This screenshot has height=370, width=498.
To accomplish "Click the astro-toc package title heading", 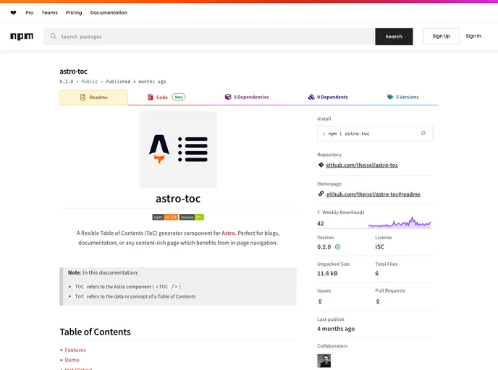I will point(73,72).
